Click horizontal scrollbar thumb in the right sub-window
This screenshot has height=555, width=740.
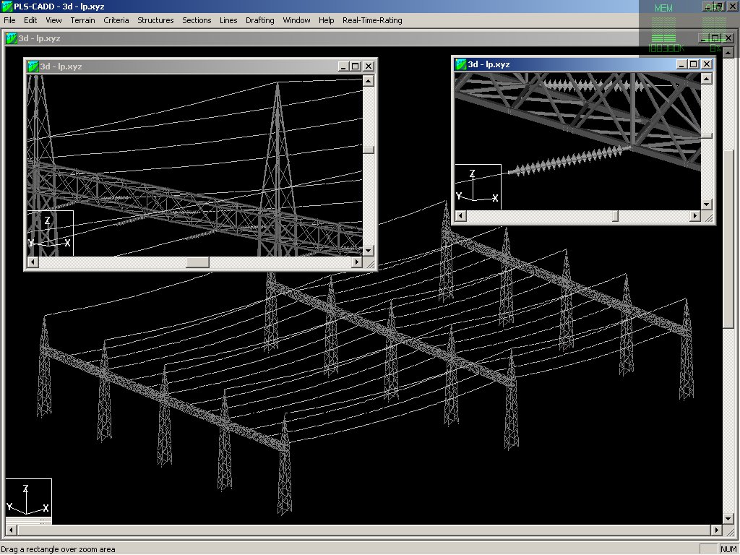(x=616, y=215)
